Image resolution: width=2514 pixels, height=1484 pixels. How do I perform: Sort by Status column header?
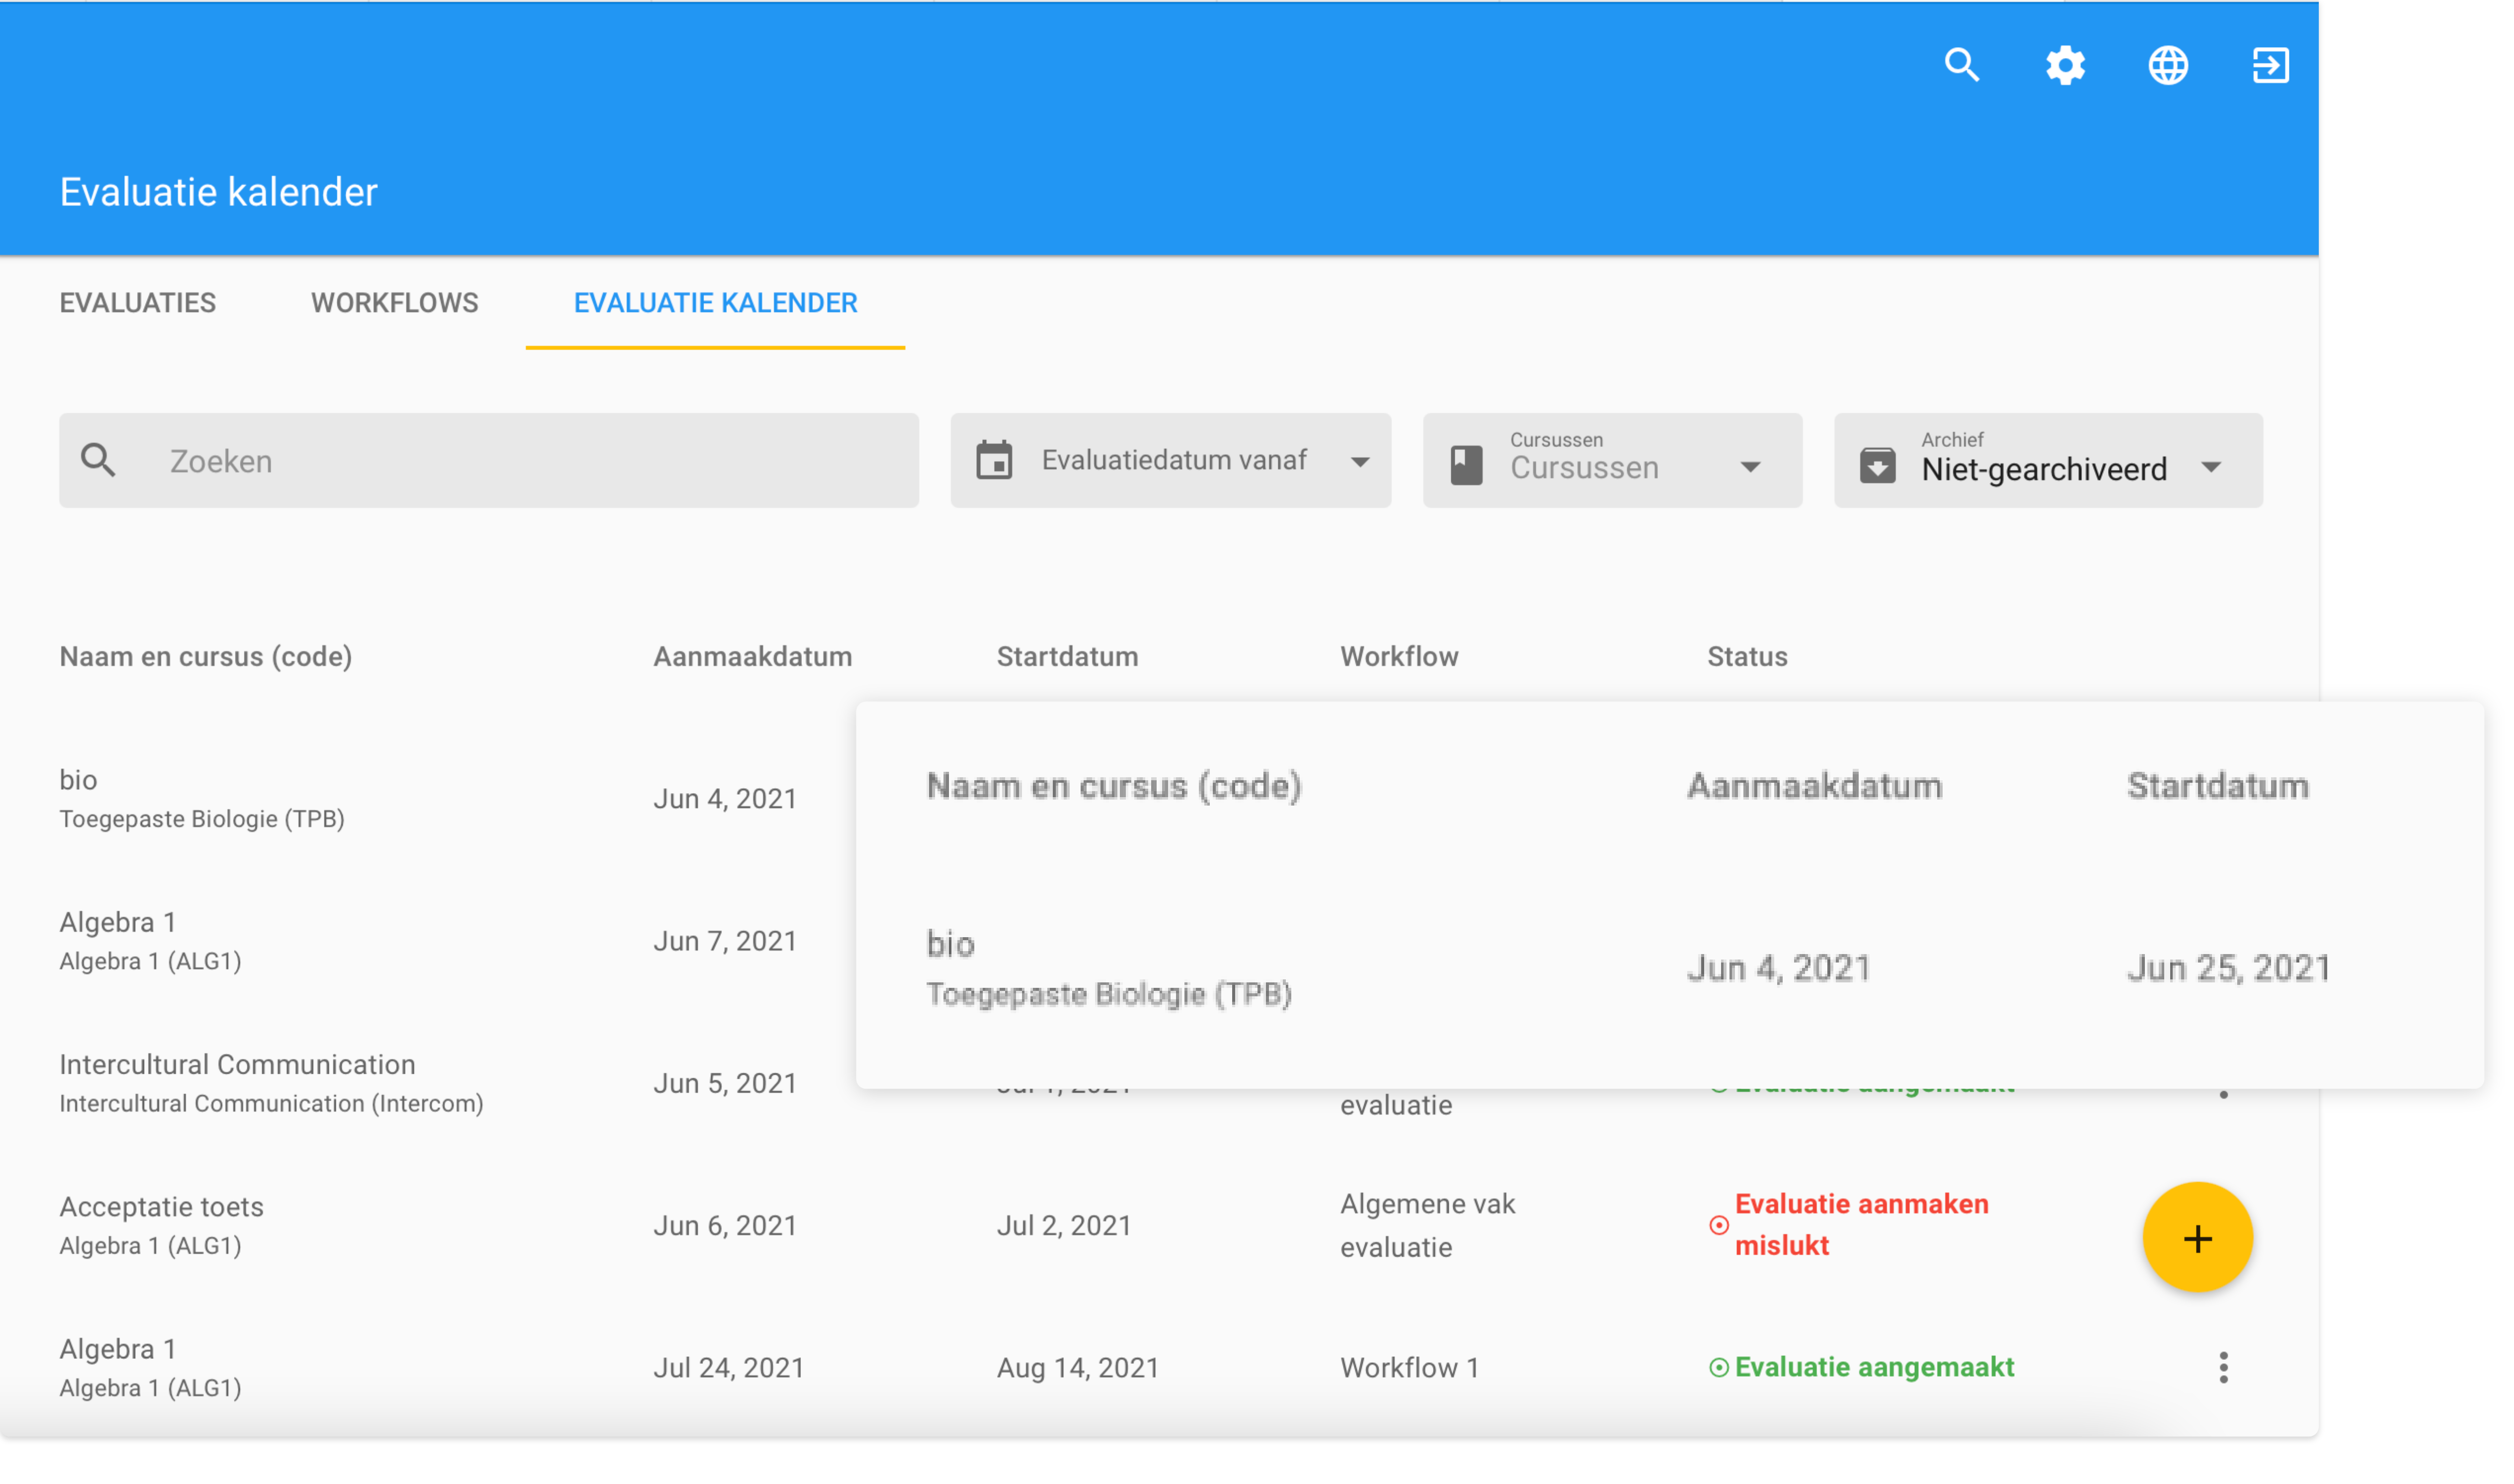click(1747, 657)
